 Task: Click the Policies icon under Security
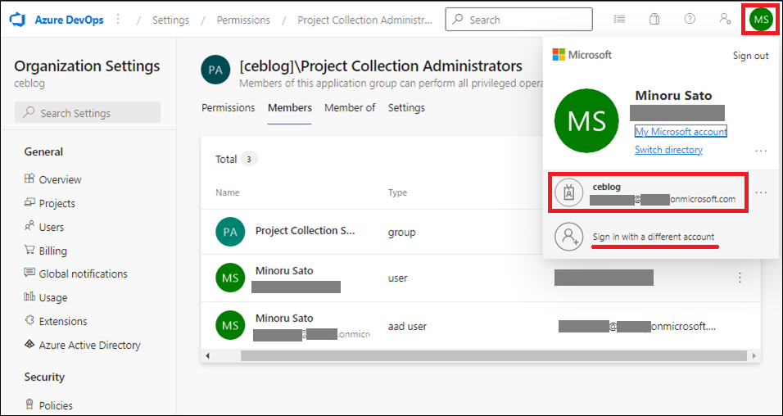tap(29, 405)
